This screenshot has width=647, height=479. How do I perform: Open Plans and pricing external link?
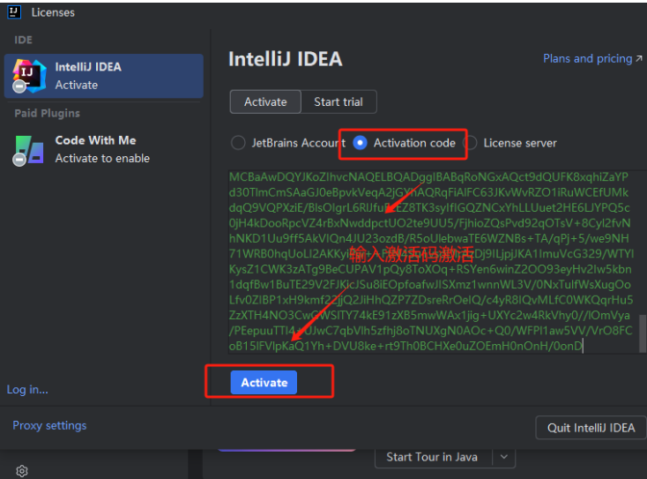pos(592,58)
